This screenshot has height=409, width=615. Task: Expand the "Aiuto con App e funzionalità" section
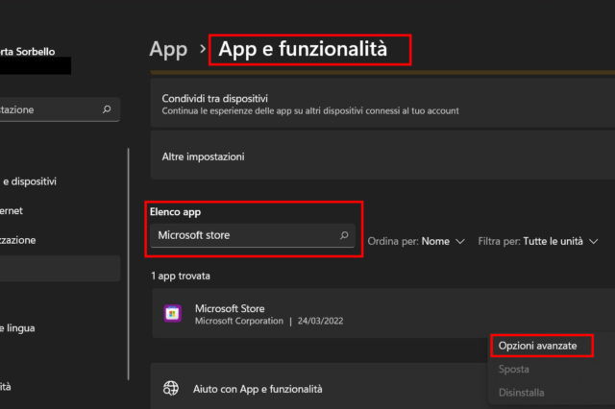[384, 389]
